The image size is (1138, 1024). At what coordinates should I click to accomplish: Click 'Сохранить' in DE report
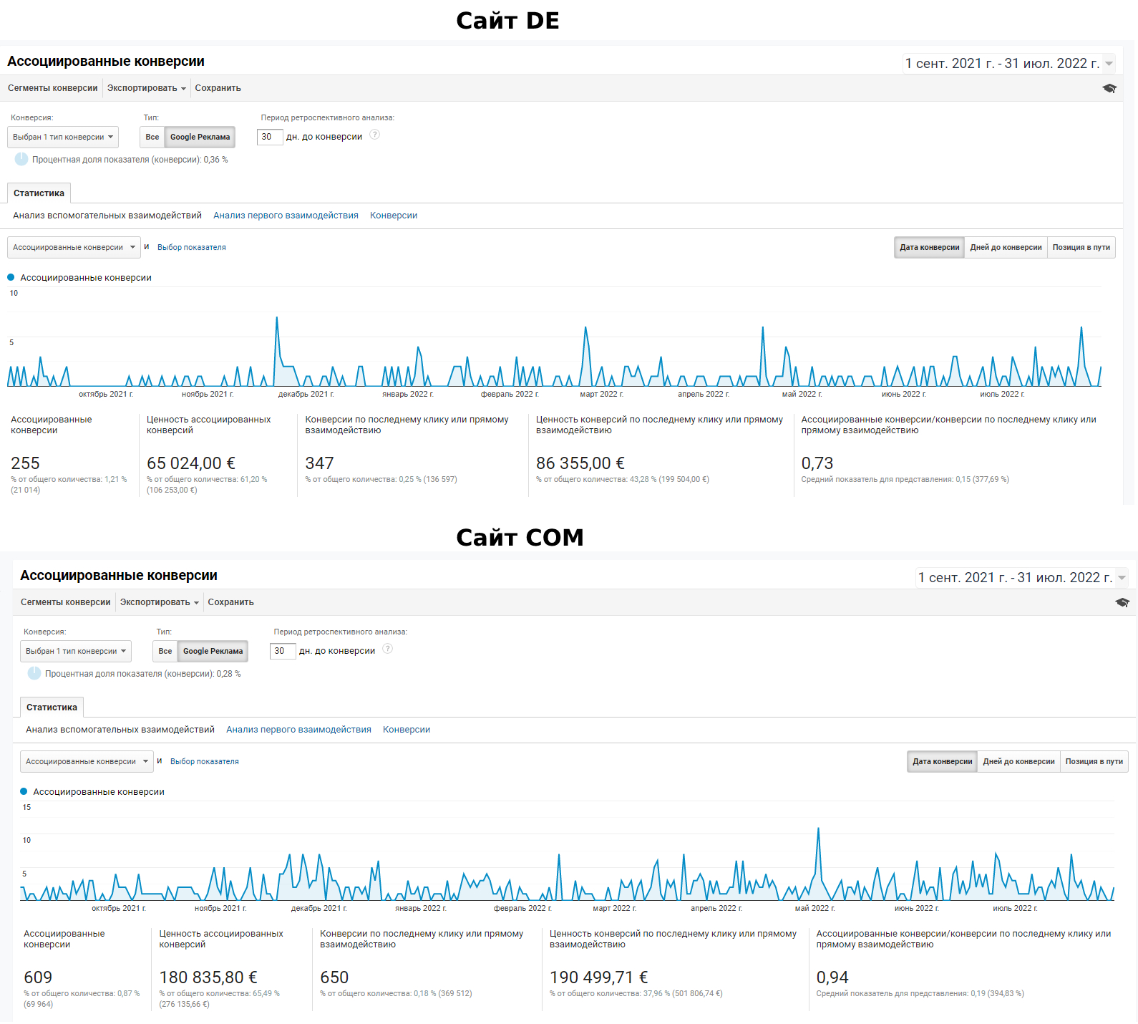218,88
